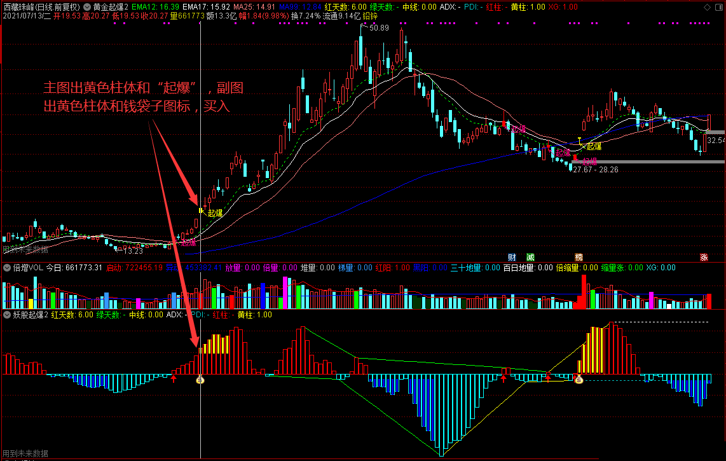Click the EMA17: 15.92 value
Image resolution: width=726 pixels, height=461 pixels.
point(207,7)
